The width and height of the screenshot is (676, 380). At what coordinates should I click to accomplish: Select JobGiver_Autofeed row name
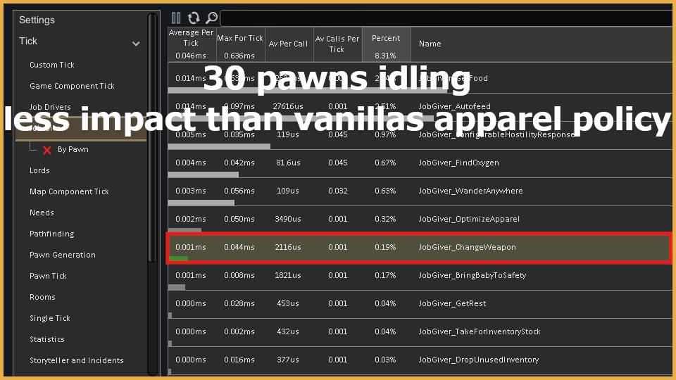[454, 106]
